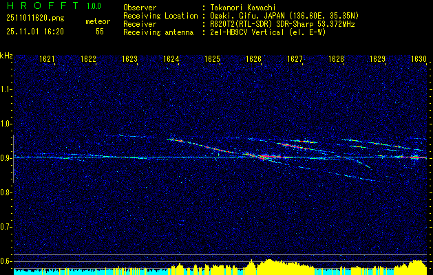The image size is (433, 275).
Task: Click the meteor label
Action: (98, 21)
